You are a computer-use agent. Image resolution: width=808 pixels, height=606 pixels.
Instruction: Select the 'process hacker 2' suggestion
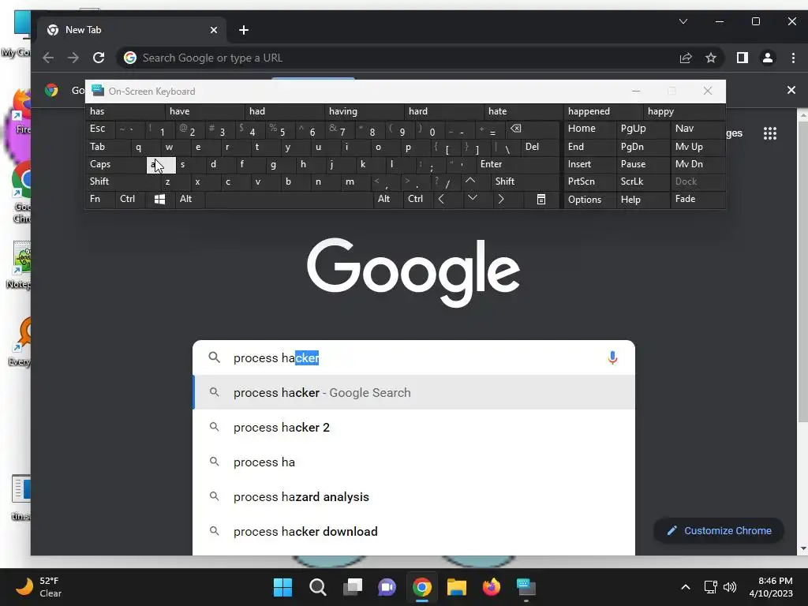coord(413,427)
